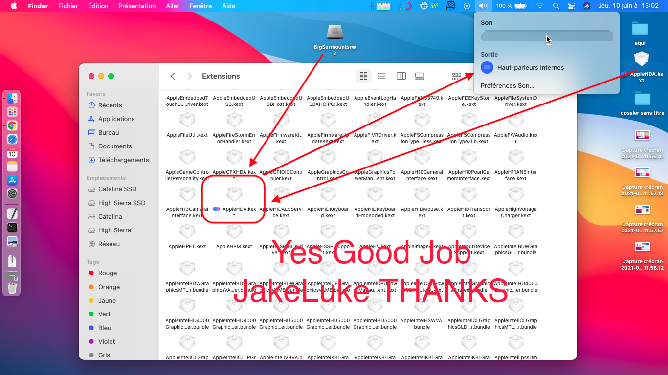Screen dimensions: 668x375
Task: Click the sound volume menu bar icon
Action: 483,6
